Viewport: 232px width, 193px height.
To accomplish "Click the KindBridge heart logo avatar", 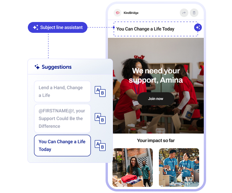I will pyautogui.click(x=118, y=13).
